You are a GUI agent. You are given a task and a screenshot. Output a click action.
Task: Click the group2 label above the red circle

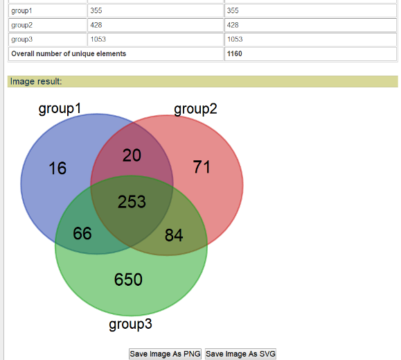pos(195,110)
